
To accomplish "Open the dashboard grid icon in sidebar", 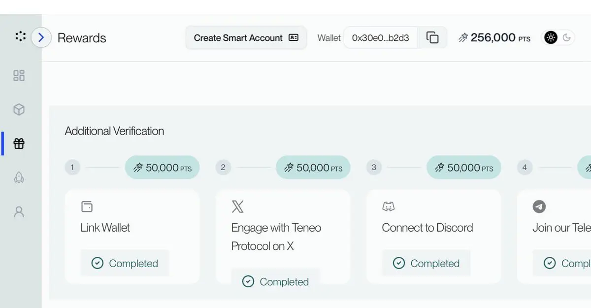I will (x=19, y=75).
